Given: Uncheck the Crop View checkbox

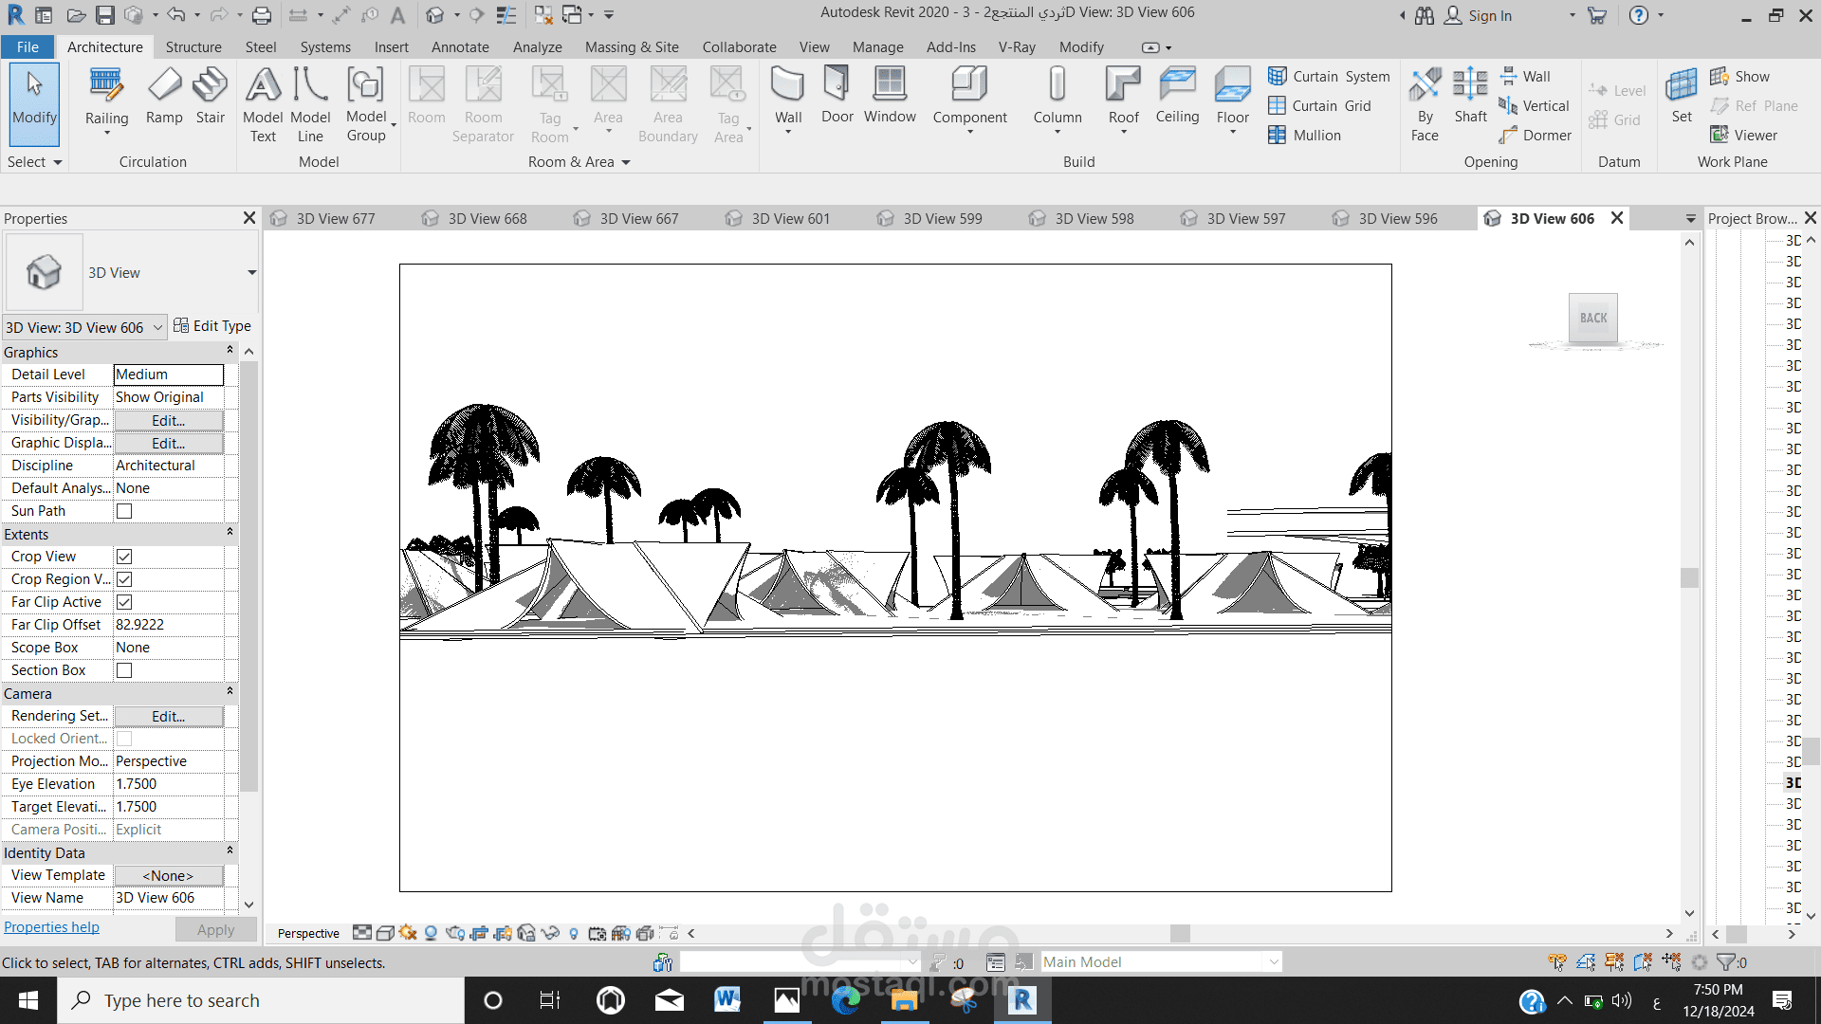Looking at the screenshot, I should [124, 557].
